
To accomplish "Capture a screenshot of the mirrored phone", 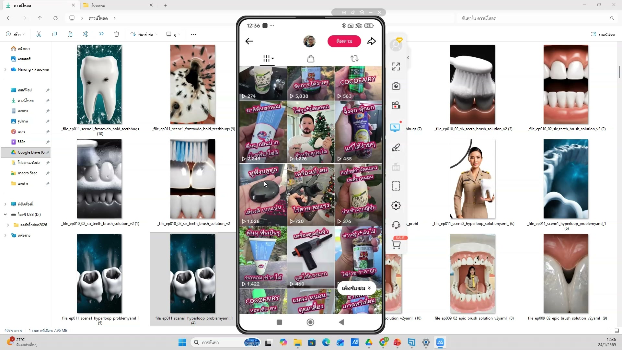I will (396, 86).
